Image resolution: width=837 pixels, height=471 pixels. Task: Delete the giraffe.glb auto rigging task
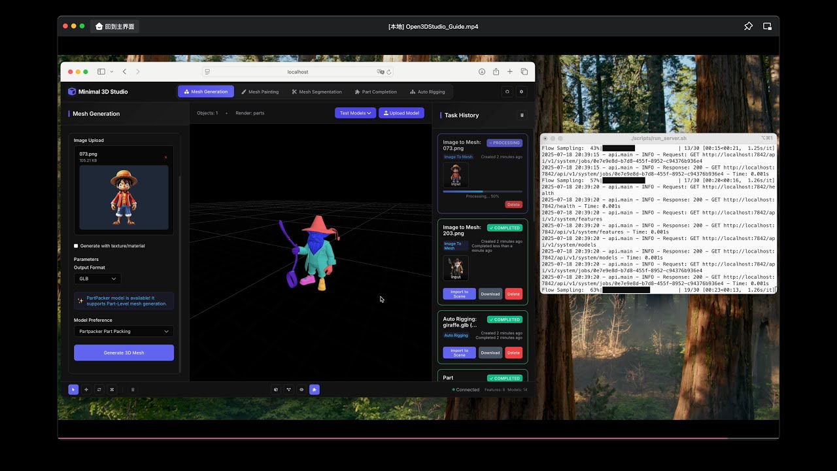click(x=513, y=353)
